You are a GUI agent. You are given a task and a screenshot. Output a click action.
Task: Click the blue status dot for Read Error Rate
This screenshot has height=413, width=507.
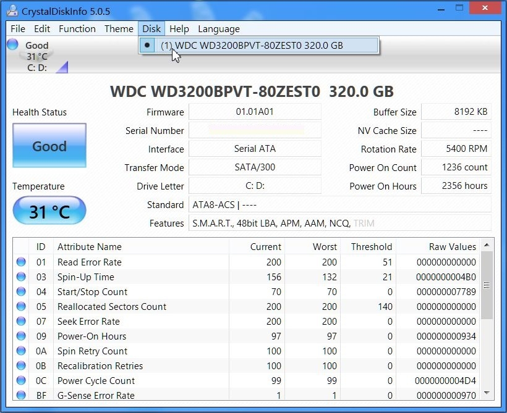(21, 262)
